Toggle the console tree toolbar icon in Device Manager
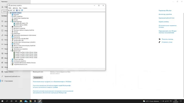This screenshot has width=184, height=103. tap(14, 10)
